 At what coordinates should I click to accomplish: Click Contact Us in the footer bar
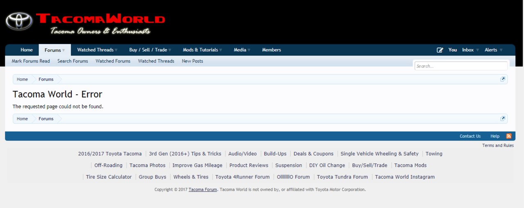tap(470, 136)
